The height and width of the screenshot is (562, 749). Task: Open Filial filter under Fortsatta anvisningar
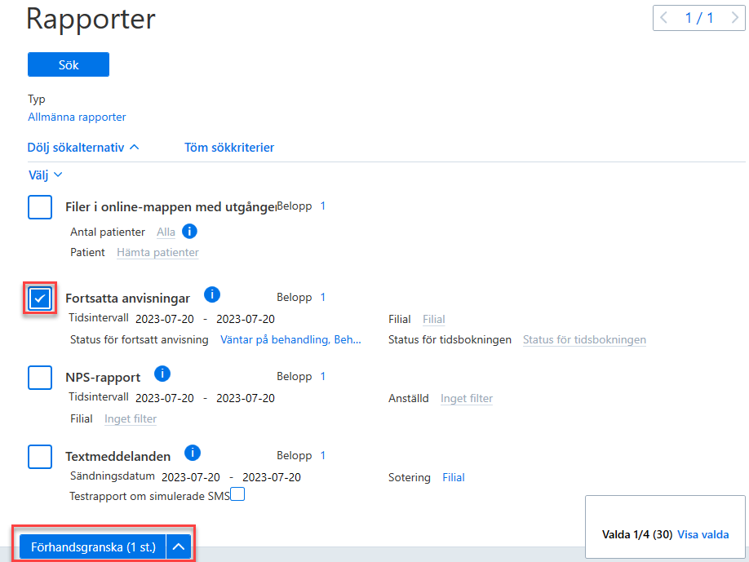434,320
